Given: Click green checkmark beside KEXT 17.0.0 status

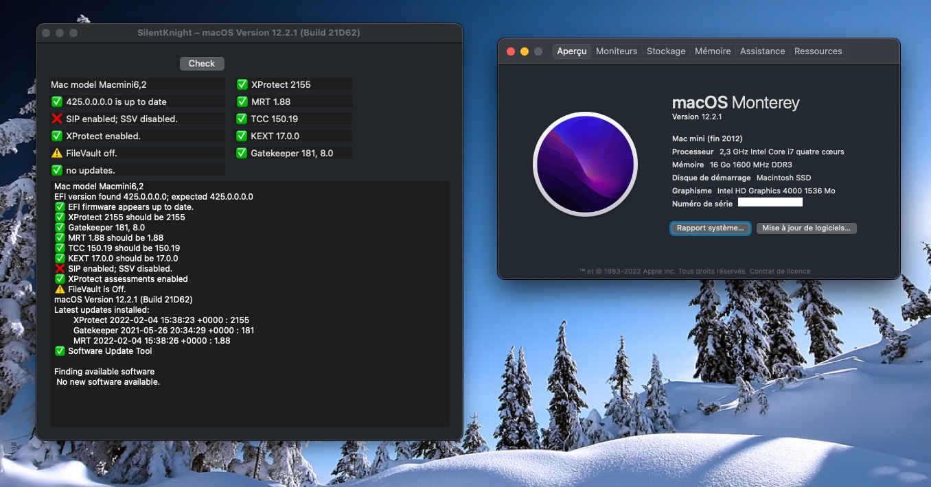Looking at the screenshot, I should (x=242, y=136).
